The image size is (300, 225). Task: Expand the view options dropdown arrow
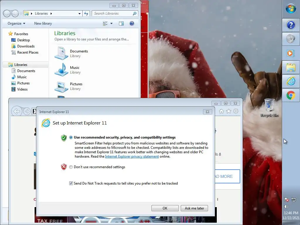coord(111,23)
